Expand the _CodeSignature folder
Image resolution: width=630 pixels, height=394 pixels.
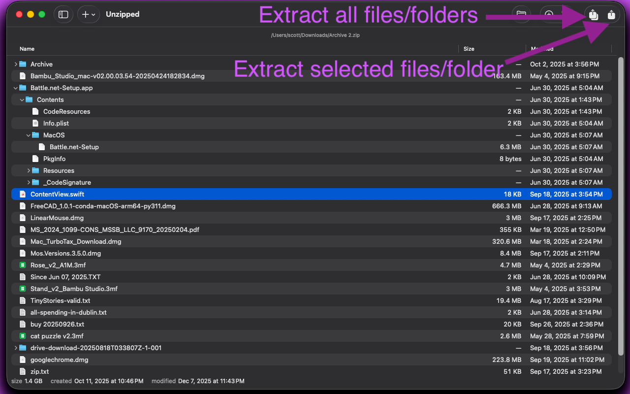(29, 182)
